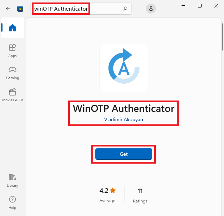This screenshot has height=216, width=224.
Task: Open publisher Vladimir Akopyan link
Action: point(123,119)
